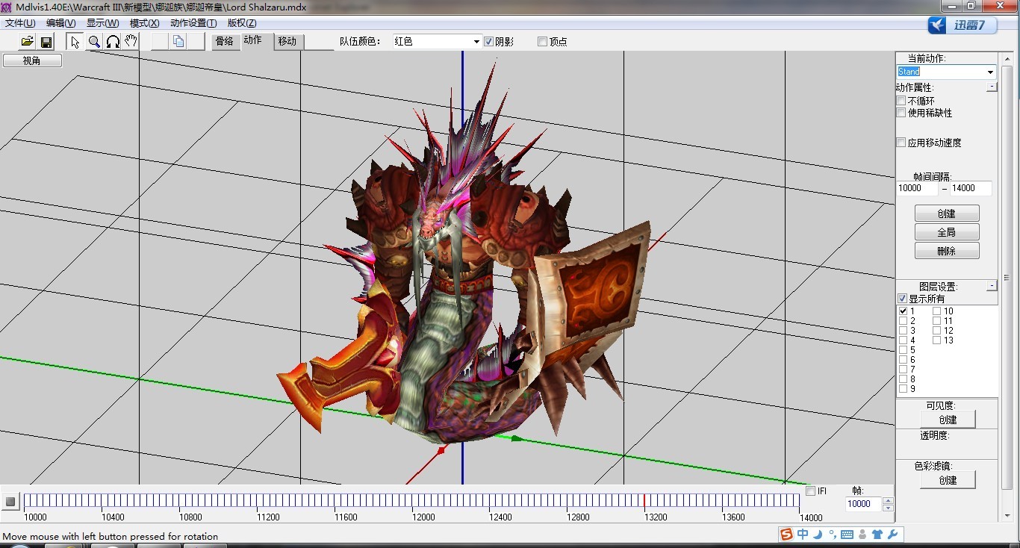
Task: Toggle the 中 Chinese input mode icon
Action: click(803, 534)
